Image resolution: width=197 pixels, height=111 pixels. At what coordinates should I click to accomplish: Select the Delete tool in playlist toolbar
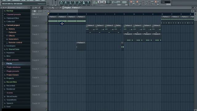point(45,8)
